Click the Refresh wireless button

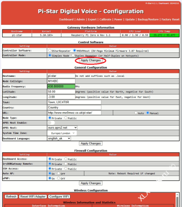(11, 196)
